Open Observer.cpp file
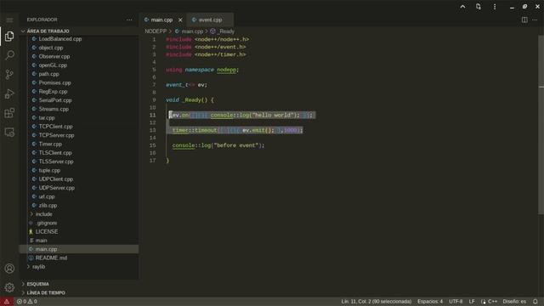Viewport: 544px width, 306px height. point(54,57)
